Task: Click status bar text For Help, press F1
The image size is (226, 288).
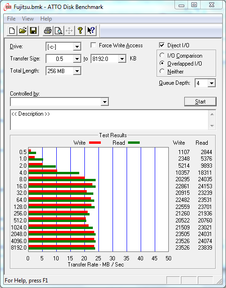Action: point(26,281)
